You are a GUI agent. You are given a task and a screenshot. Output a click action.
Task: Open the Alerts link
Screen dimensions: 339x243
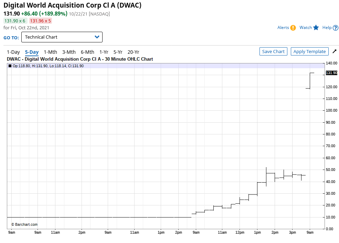tap(283, 28)
